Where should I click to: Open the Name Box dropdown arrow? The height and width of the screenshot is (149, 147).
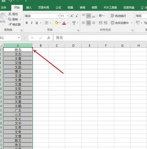pos(19,38)
